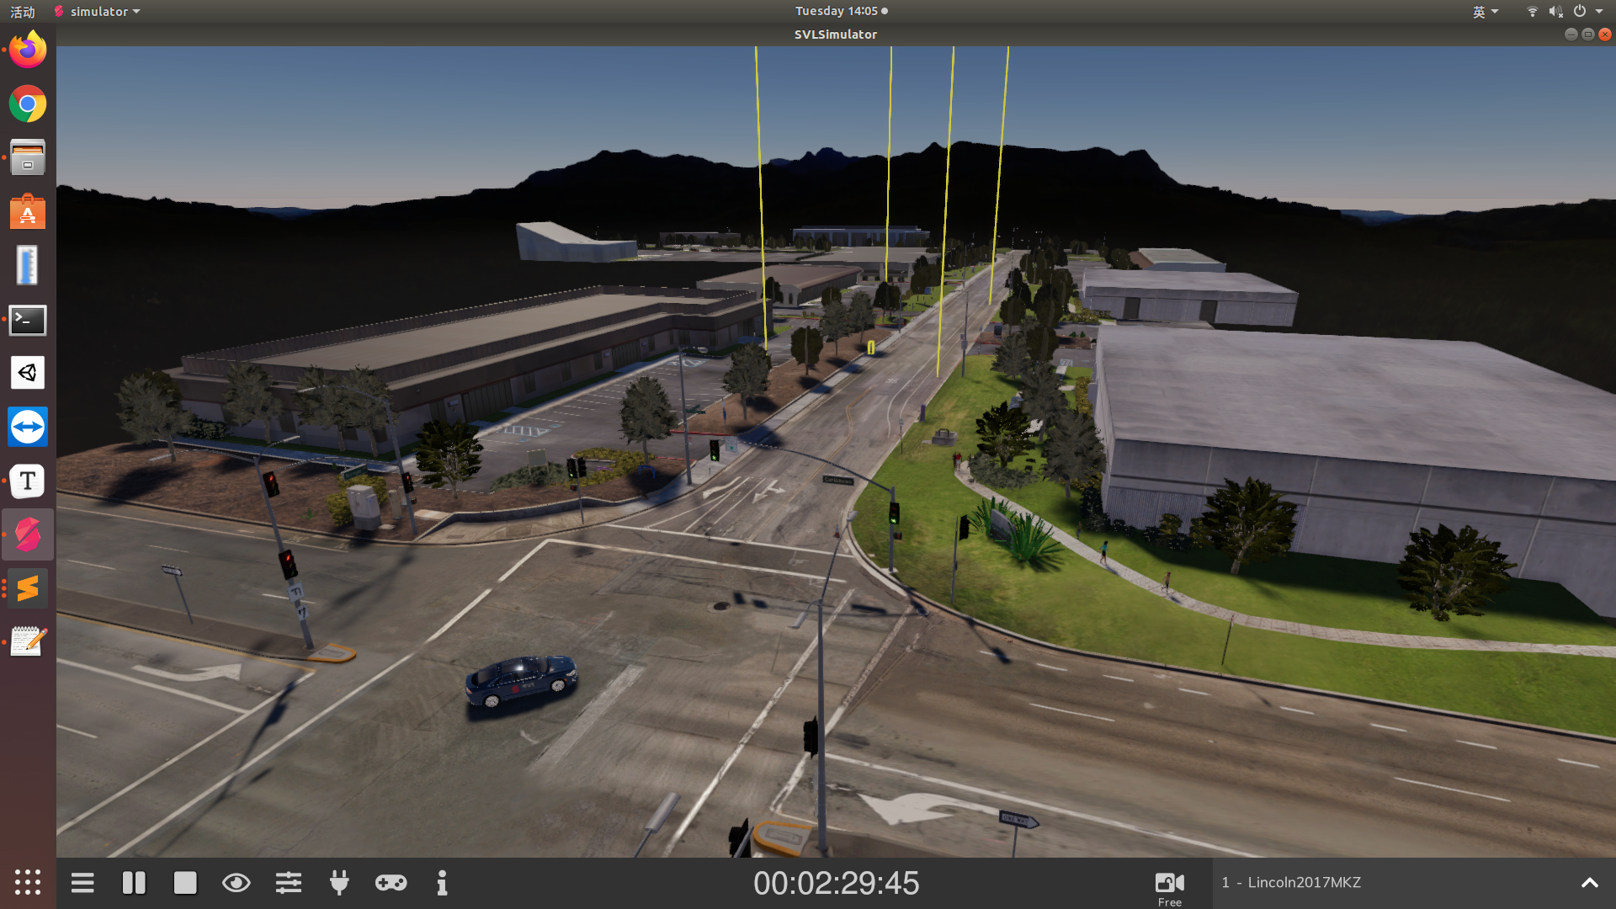Open the simulator app menu dropdown
The width and height of the screenshot is (1616, 909).
97,12
